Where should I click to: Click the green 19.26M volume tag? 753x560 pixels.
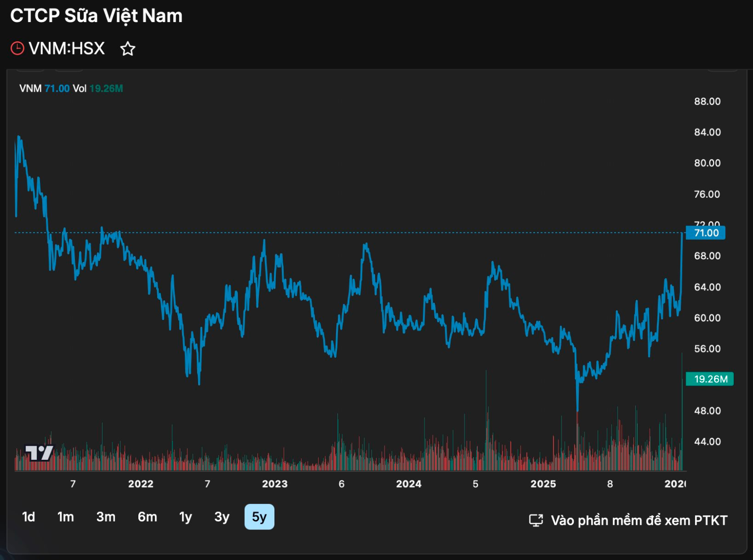point(710,379)
